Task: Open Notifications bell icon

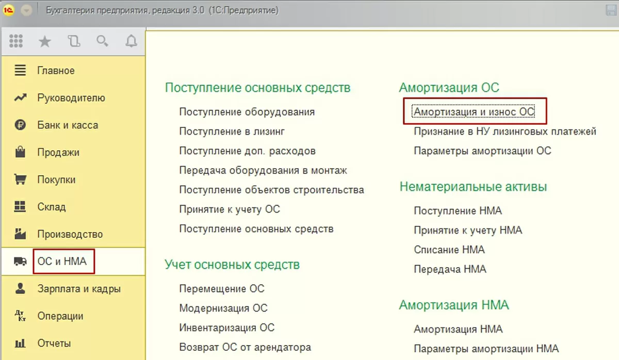Action: (131, 42)
